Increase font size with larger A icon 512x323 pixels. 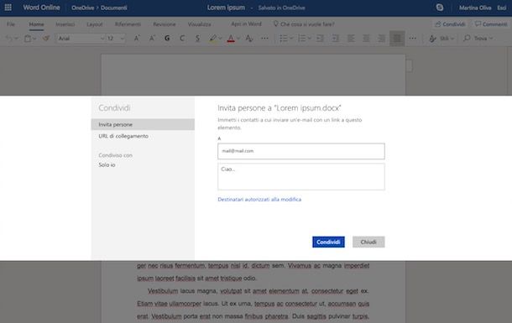click(137, 39)
